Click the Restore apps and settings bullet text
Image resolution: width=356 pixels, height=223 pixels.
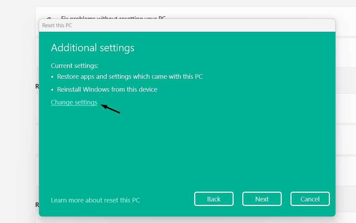pyautogui.click(x=130, y=77)
